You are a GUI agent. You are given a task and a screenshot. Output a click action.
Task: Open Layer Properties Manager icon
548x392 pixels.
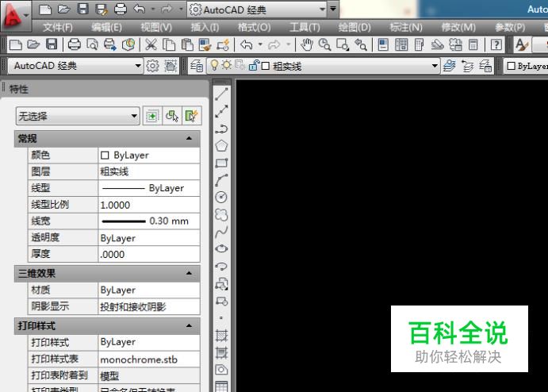coord(197,66)
